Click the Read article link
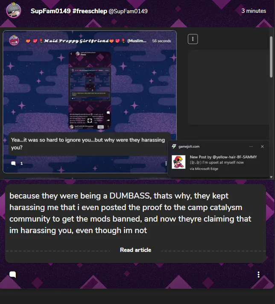This screenshot has width=275, height=304. tap(135, 250)
